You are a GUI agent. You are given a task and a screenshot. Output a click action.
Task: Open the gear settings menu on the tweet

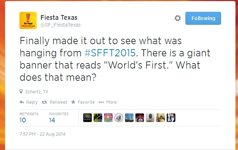click(x=178, y=18)
